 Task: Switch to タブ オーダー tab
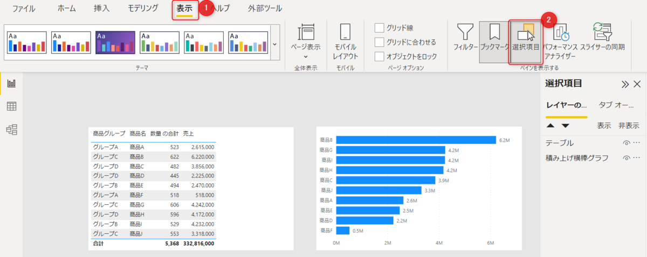(616, 105)
